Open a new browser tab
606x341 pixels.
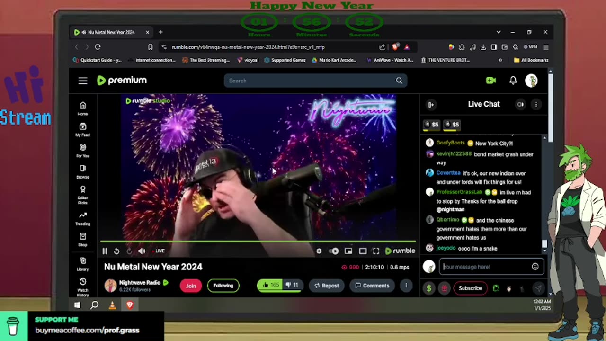tap(160, 32)
